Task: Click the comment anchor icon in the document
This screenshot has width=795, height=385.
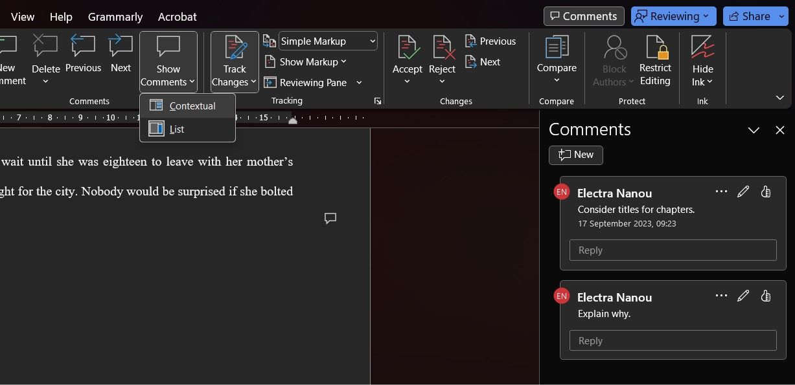Action: click(330, 218)
